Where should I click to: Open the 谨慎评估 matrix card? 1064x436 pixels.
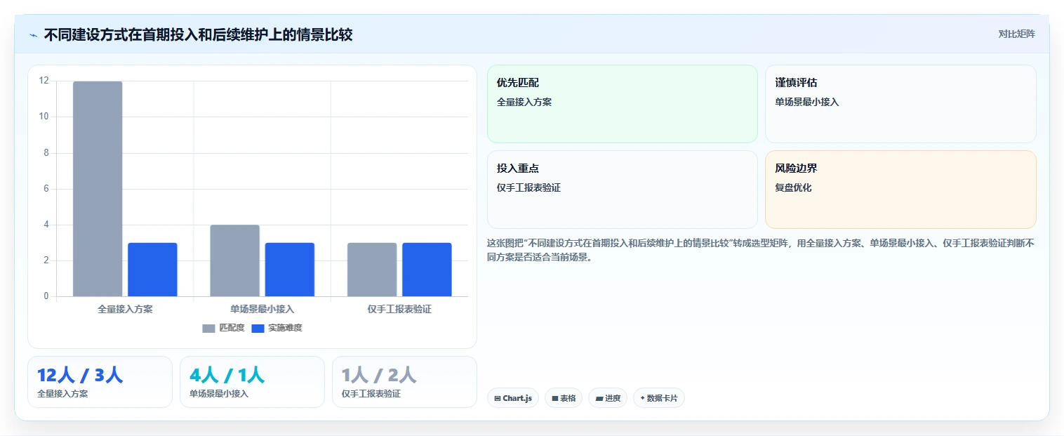(x=900, y=104)
